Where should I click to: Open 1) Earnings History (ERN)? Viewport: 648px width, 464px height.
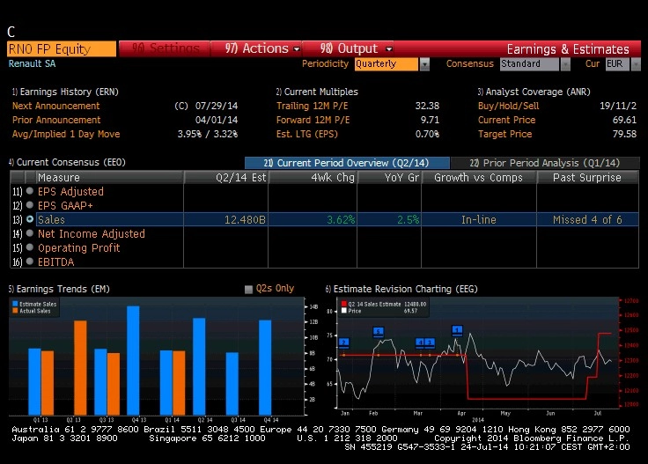(x=65, y=92)
